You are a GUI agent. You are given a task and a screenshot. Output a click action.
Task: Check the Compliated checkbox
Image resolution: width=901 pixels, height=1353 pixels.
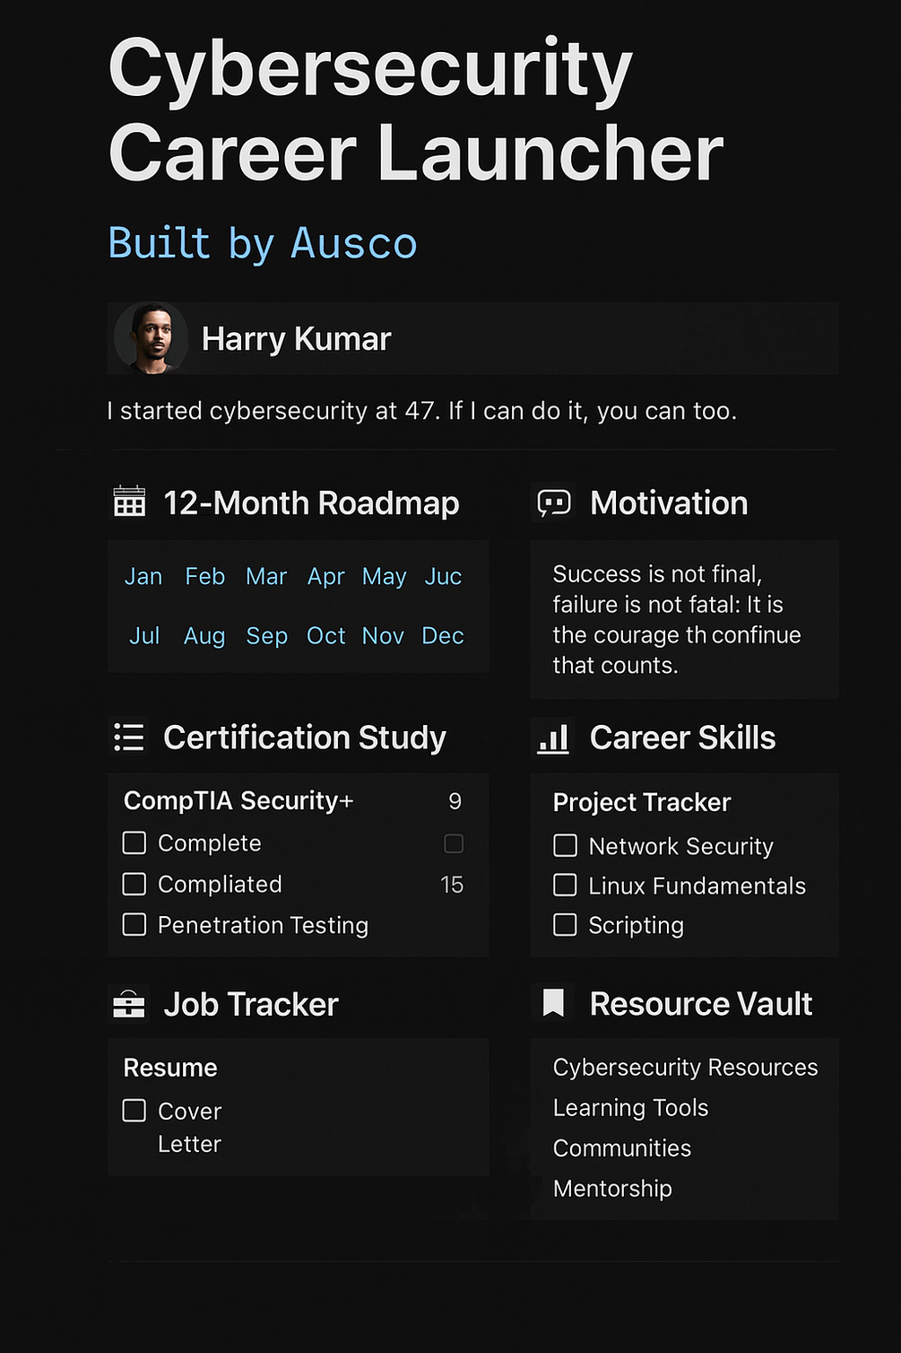coord(134,884)
